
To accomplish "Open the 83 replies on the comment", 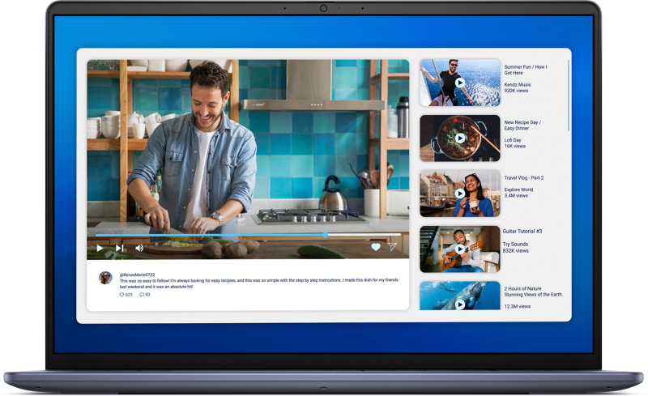I will click(x=143, y=295).
